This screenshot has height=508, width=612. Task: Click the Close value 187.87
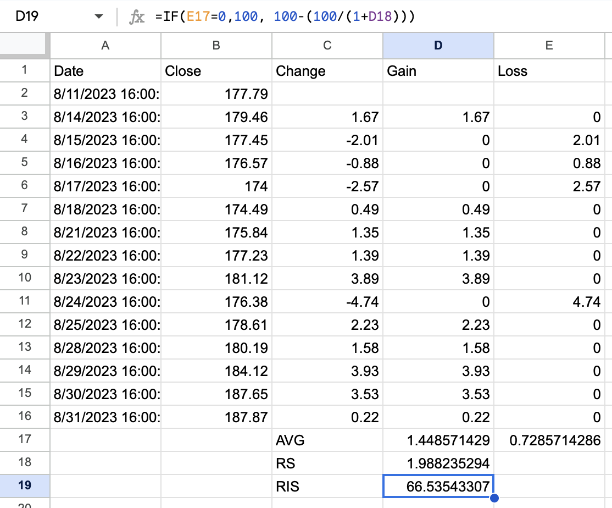click(216, 417)
